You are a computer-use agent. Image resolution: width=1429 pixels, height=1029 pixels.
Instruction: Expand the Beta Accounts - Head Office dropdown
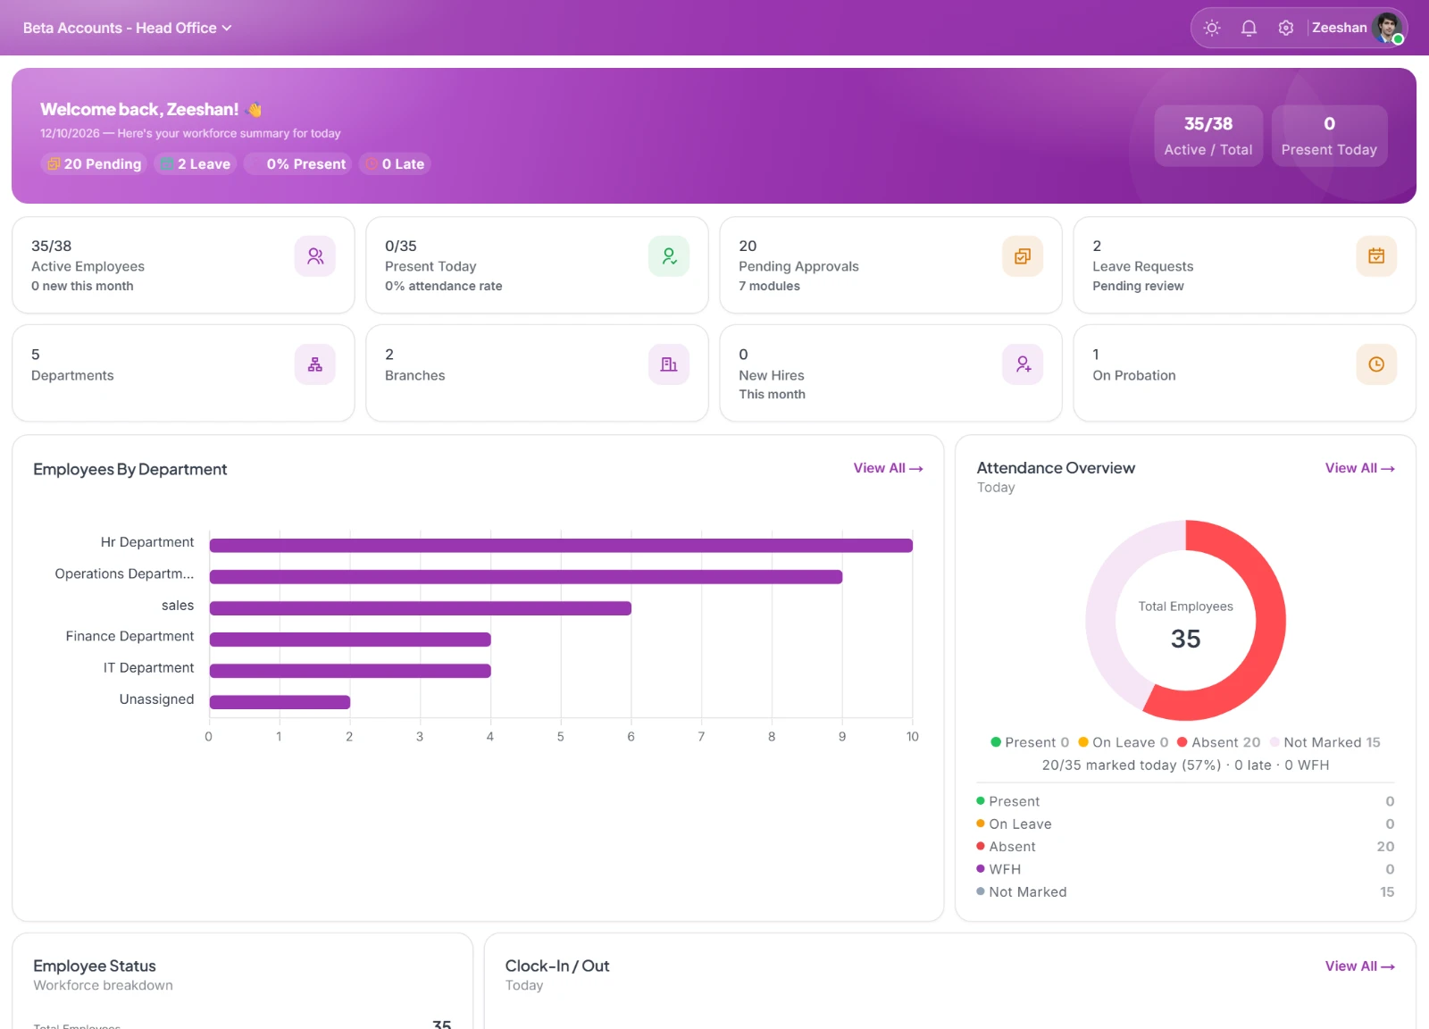(x=127, y=28)
